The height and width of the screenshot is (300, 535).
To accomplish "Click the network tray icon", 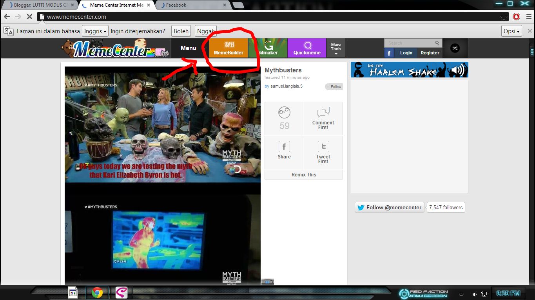I will [x=484, y=294].
